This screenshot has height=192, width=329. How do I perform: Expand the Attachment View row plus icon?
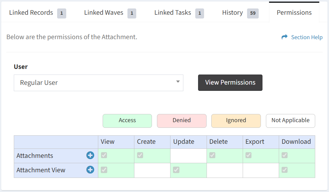point(90,170)
